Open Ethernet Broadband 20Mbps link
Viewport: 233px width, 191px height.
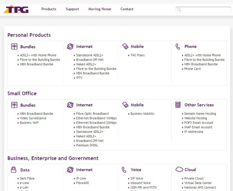point(96,123)
